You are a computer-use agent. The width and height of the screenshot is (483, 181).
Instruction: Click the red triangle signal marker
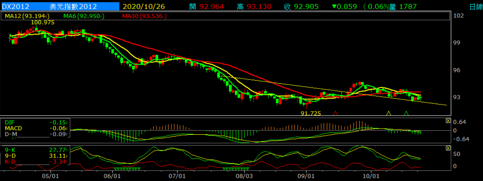click(x=335, y=113)
